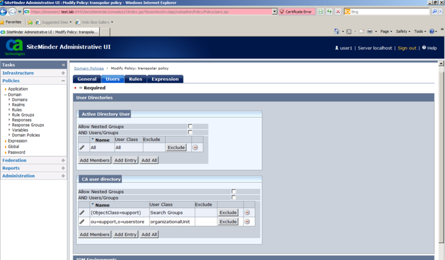Click the Sign out link
Image resolution: width=445 pixels, height=260 pixels.
[x=407, y=48]
